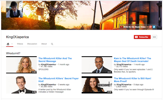163x100 pixels.
Task: Click KingOfJaperica author link under Still Kam video
Action: [x=124, y=84]
